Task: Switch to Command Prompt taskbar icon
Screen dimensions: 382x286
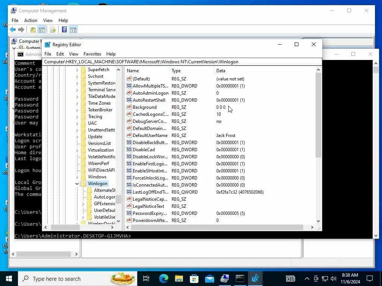Action: click(x=240, y=279)
